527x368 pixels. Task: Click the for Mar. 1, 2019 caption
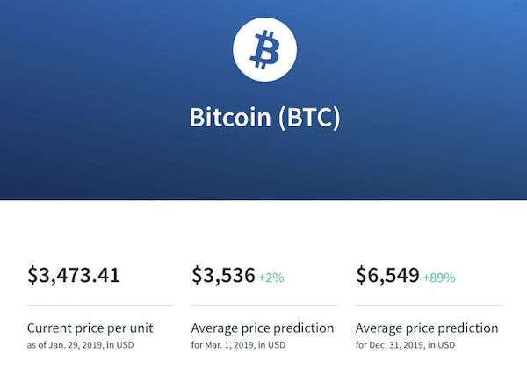[238, 345]
